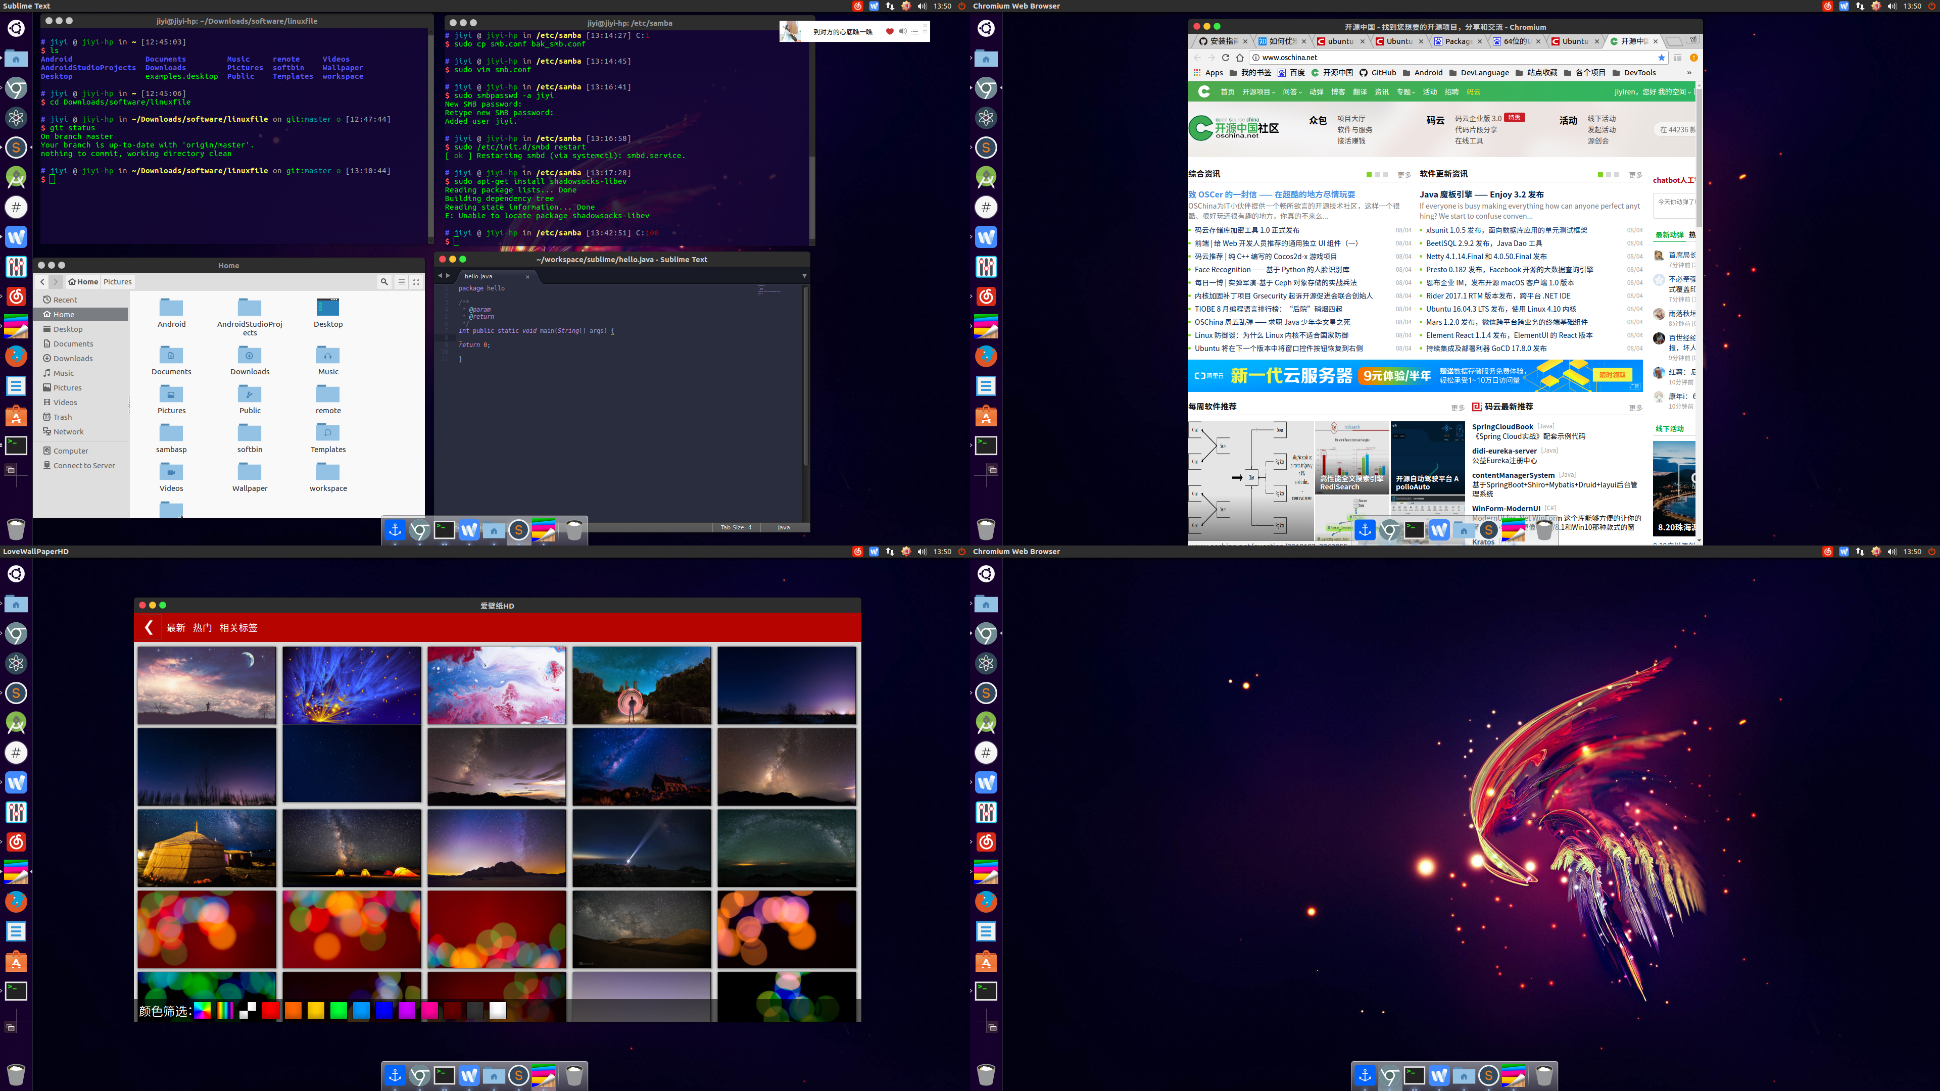Open search in the Files window
The width and height of the screenshot is (1940, 1091).
384,282
